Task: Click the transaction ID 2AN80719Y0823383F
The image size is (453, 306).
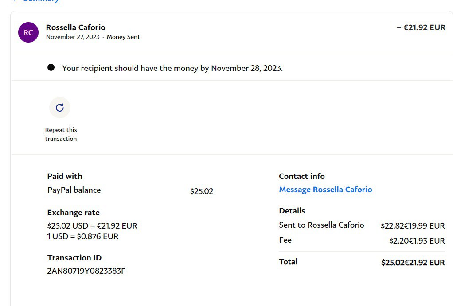Action: tap(86, 271)
